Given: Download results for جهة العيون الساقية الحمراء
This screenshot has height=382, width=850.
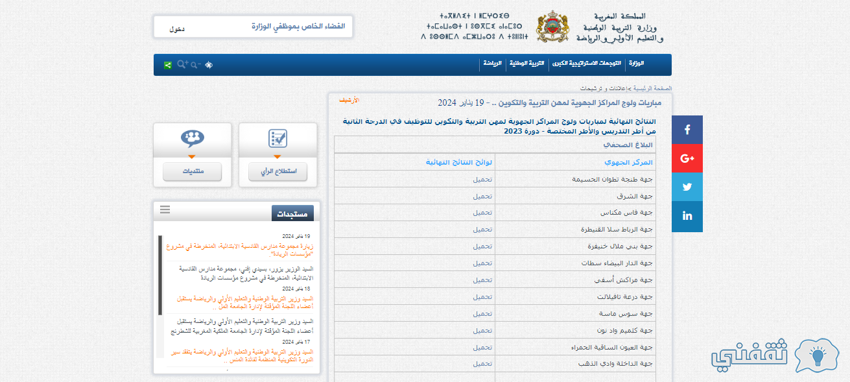Looking at the screenshot, I should click(482, 348).
